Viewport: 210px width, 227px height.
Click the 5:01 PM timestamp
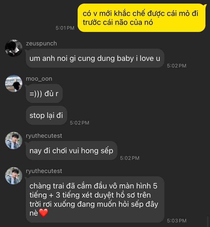(x=65, y=28)
